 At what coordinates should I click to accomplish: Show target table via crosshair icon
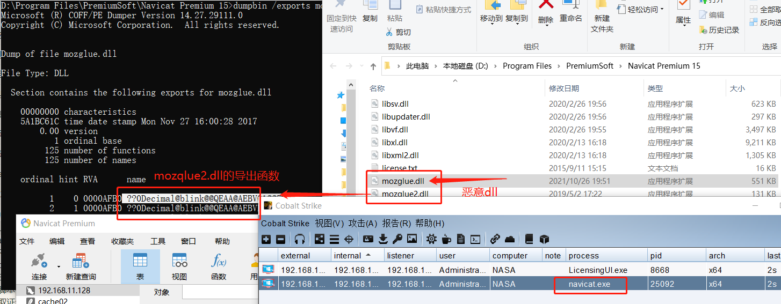pyautogui.click(x=349, y=239)
